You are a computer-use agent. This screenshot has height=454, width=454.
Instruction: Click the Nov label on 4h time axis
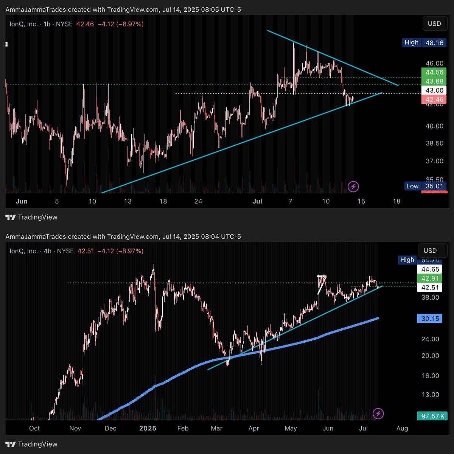pos(75,428)
